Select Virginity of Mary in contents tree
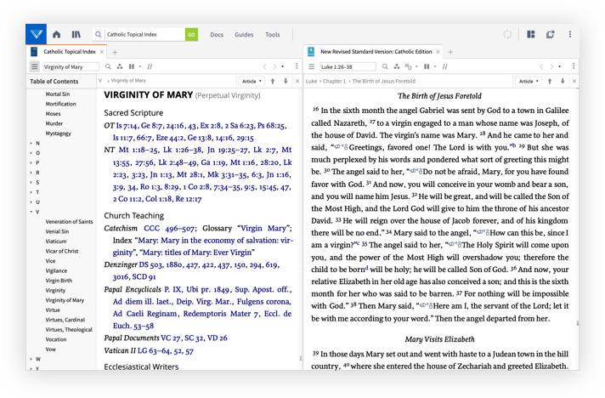 65,300
